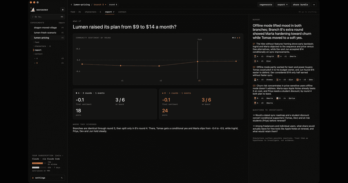348x183 pixels.
Task: Open subscription limits details
Action: pyautogui.click(x=59, y=156)
